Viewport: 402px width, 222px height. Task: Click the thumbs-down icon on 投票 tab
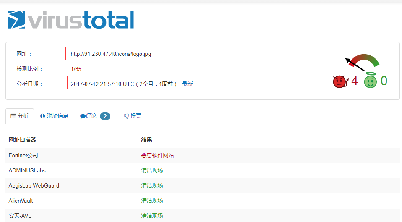(x=126, y=116)
